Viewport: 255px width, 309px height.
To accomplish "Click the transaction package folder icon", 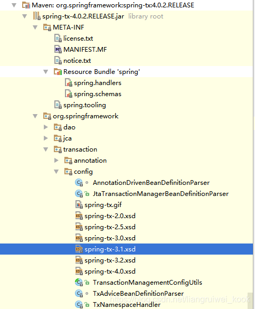I will click(58, 149).
